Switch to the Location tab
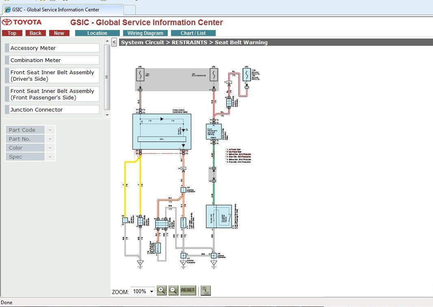Image resolution: width=433 pixels, height=307 pixels. [x=97, y=33]
